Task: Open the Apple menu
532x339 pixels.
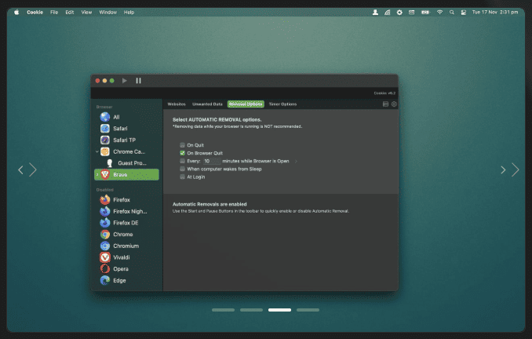Action: (16, 13)
